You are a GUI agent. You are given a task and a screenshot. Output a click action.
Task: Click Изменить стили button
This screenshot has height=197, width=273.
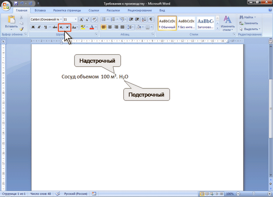pyautogui.click(x=228, y=23)
